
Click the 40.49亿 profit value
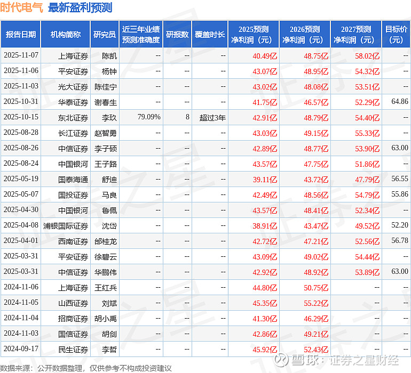click(x=265, y=56)
